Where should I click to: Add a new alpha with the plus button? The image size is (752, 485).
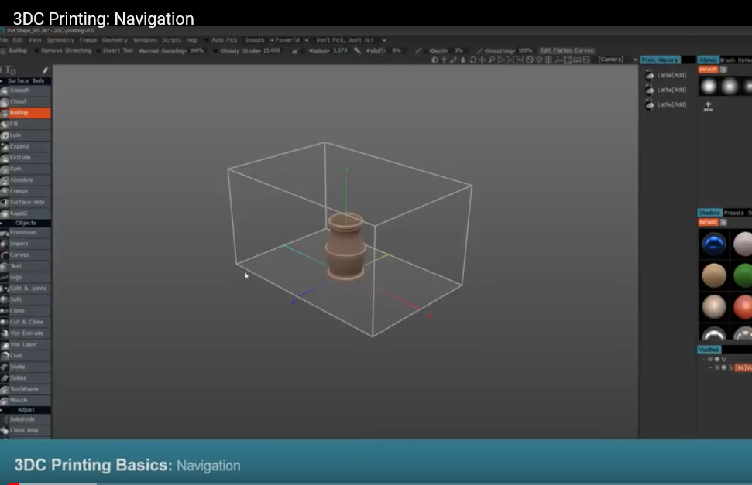tap(709, 106)
